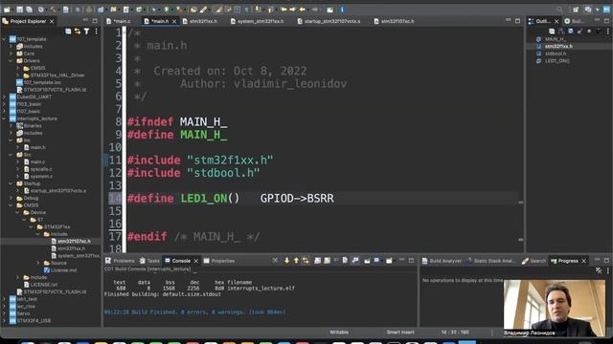Open the Static Stack Analyzer tab
613x344 pixels.
(491, 261)
